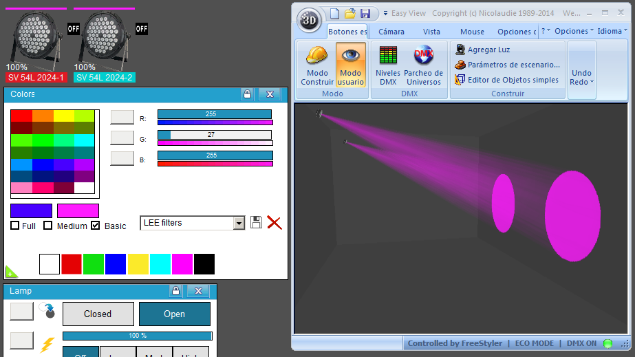The height and width of the screenshot is (357, 635).
Task: Click square button beside shutter row in Lamp
Action: click(21, 312)
